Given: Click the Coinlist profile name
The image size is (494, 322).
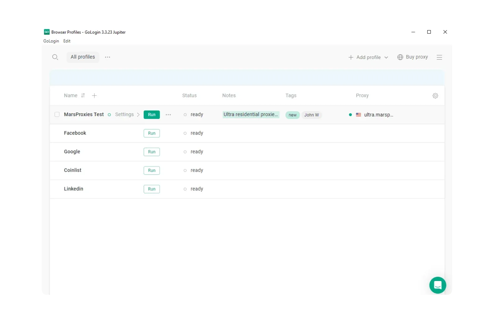Looking at the screenshot, I should [x=73, y=170].
